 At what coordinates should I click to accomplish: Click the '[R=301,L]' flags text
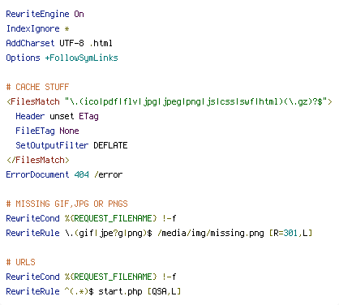coord(291,233)
